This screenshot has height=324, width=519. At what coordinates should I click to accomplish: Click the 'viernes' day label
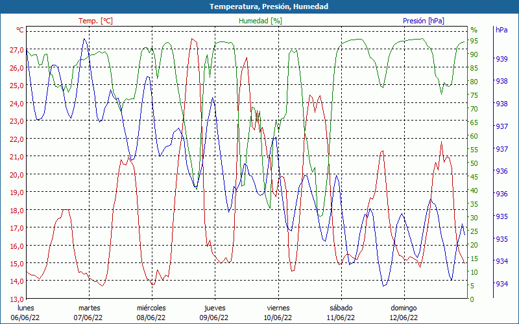278,308
